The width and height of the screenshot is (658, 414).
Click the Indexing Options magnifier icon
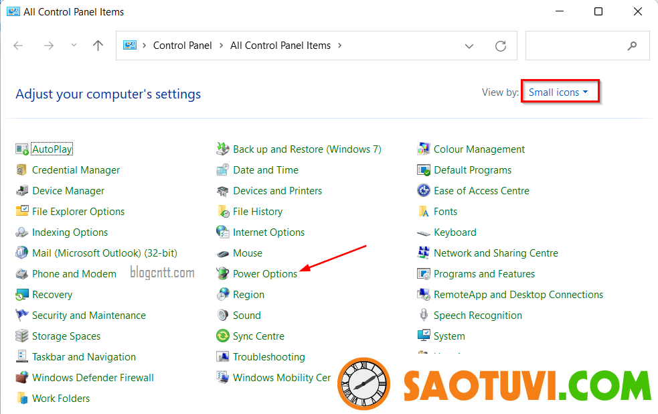[22, 232]
